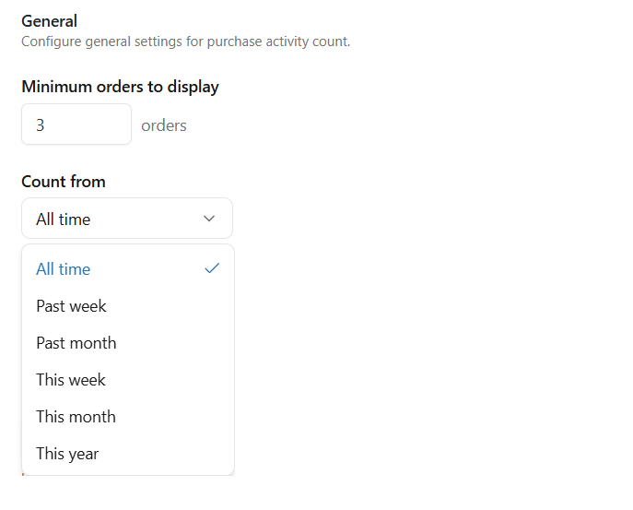Open the Count from dropdown
Screen dimensions: 633x510
click(127, 219)
